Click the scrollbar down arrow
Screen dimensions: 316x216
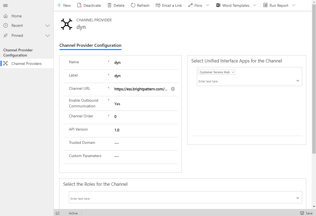coord(314,207)
